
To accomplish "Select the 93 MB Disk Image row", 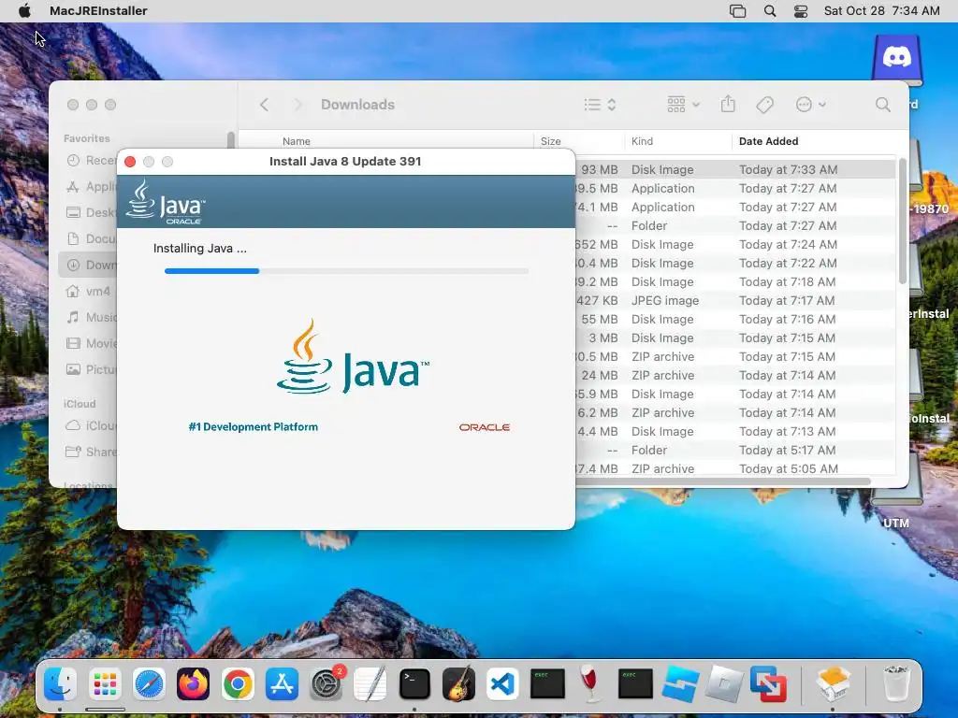I will coord(735,170).
